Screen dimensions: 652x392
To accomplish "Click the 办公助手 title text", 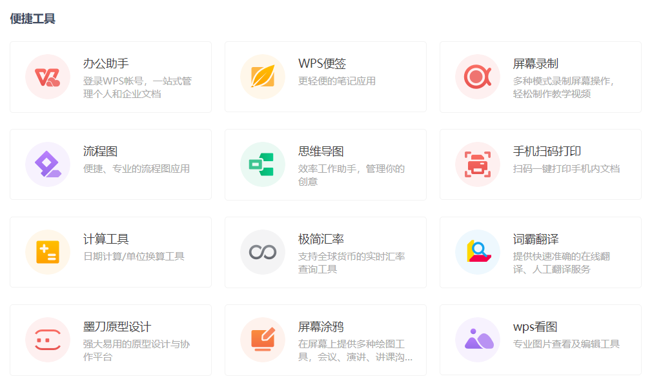I will (x=106, y=64).
